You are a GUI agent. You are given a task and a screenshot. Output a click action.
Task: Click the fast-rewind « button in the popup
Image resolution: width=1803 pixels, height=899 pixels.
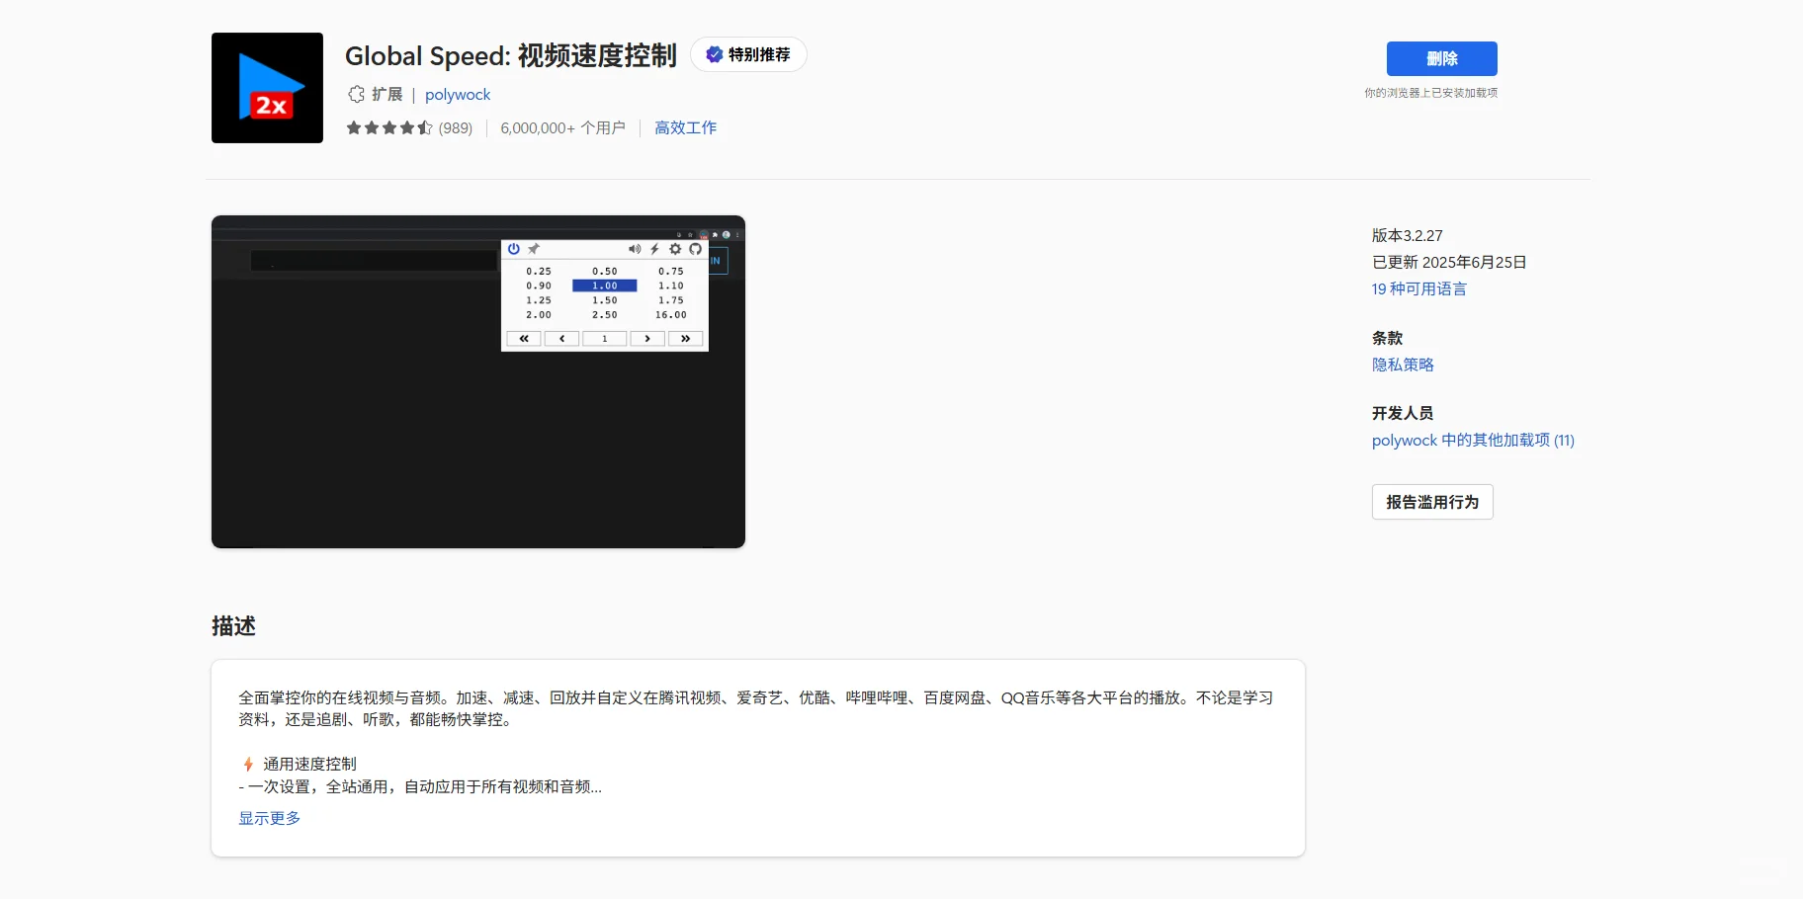point(523,338)
